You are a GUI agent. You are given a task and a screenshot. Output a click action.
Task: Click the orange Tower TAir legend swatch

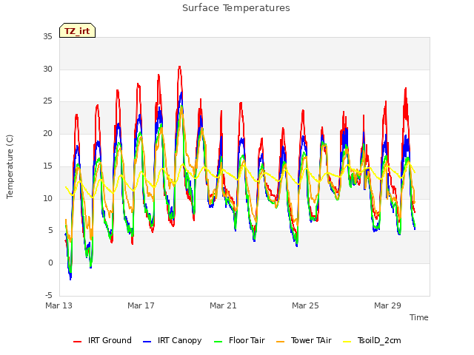280,342
